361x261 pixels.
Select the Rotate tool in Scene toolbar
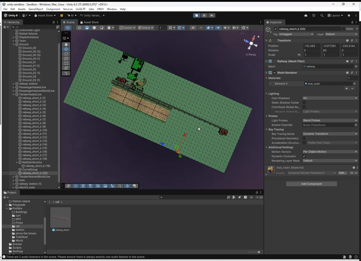(66, 54)
